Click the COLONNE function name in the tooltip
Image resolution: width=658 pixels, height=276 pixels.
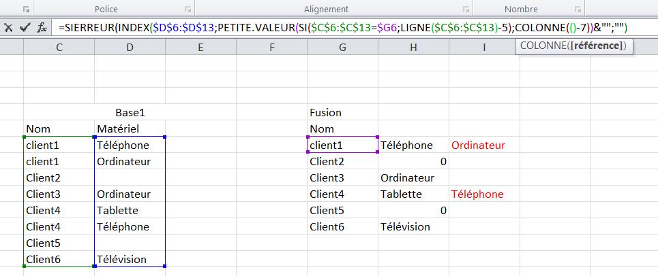click(x=541, y=46)
